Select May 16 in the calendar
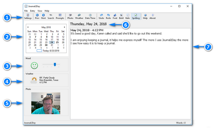 [x=46, y=40]
